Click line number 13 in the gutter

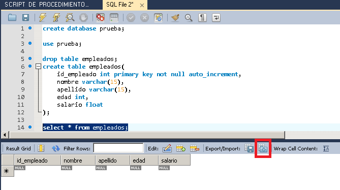pyautogui.click(x=21, y=120)
